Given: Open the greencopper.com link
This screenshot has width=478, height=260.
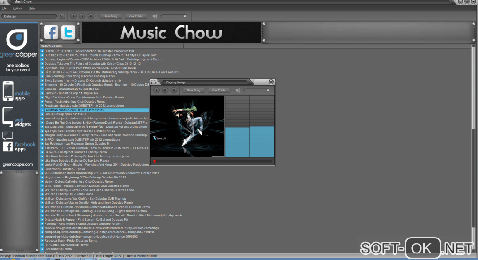Looking at the screenshot, I should [x=18, y=164].
